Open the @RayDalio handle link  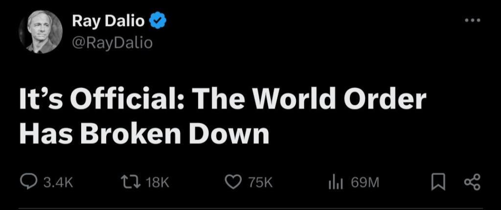click(113, 43)
